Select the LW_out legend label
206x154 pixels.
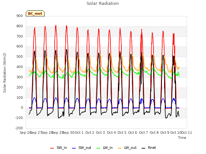[x=130, y=148]
